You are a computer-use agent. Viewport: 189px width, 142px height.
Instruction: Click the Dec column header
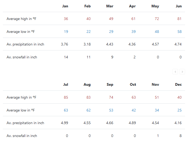178,84
